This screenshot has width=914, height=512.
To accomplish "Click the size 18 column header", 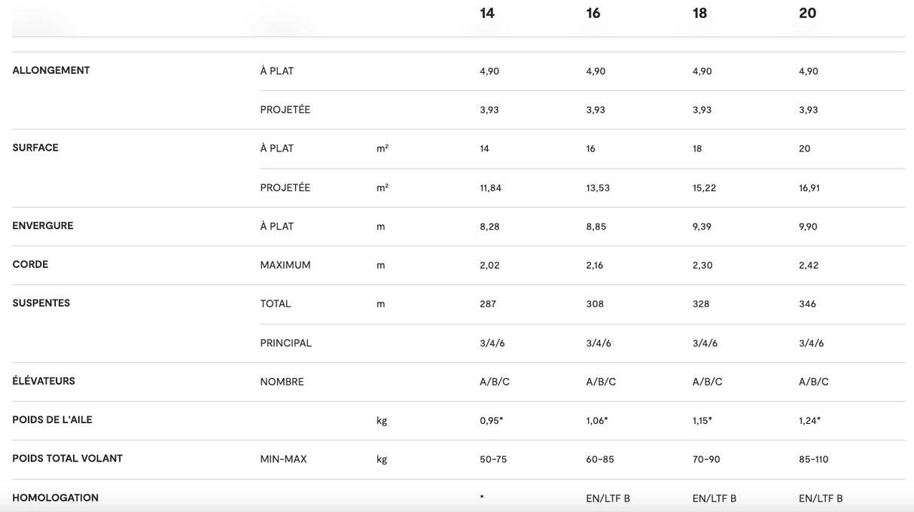I will point(699,14).
